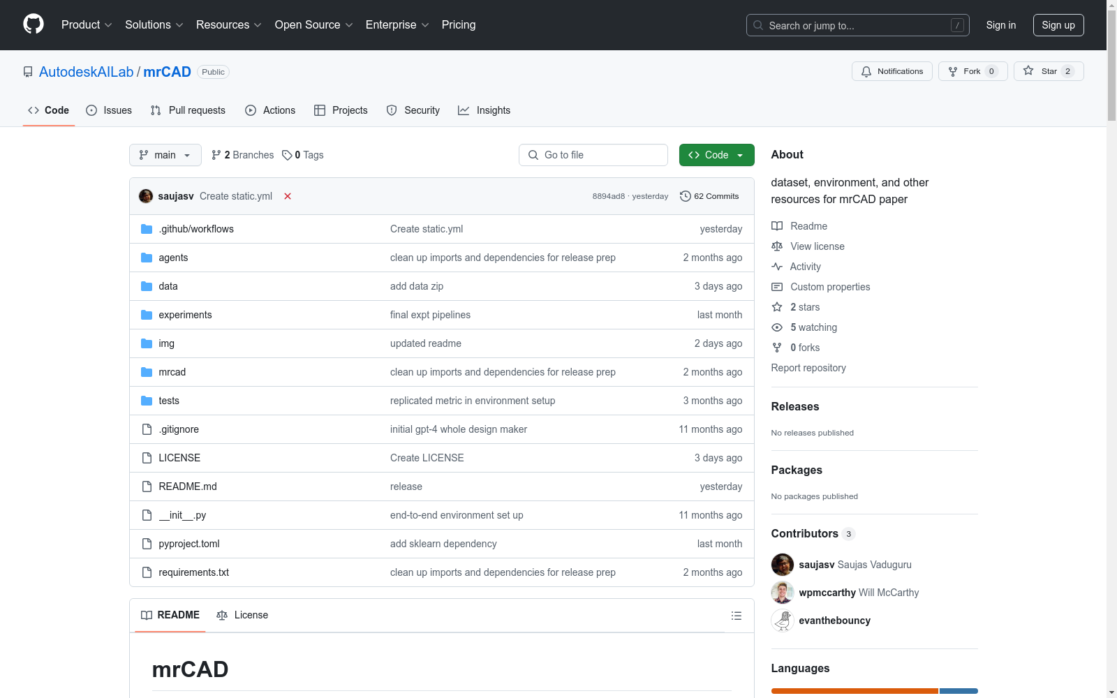Click the Go to file input
Screen dimensions: 1117x698
point(593,155)
